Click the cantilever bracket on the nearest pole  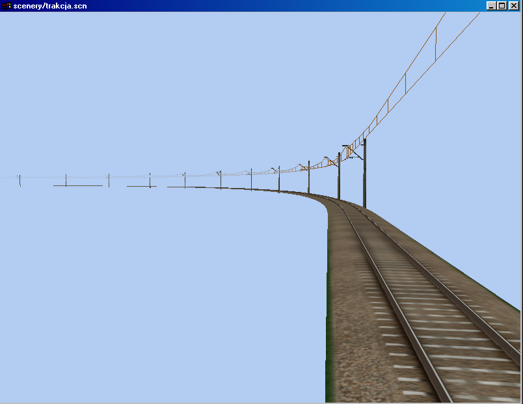(x=351, y=152)
